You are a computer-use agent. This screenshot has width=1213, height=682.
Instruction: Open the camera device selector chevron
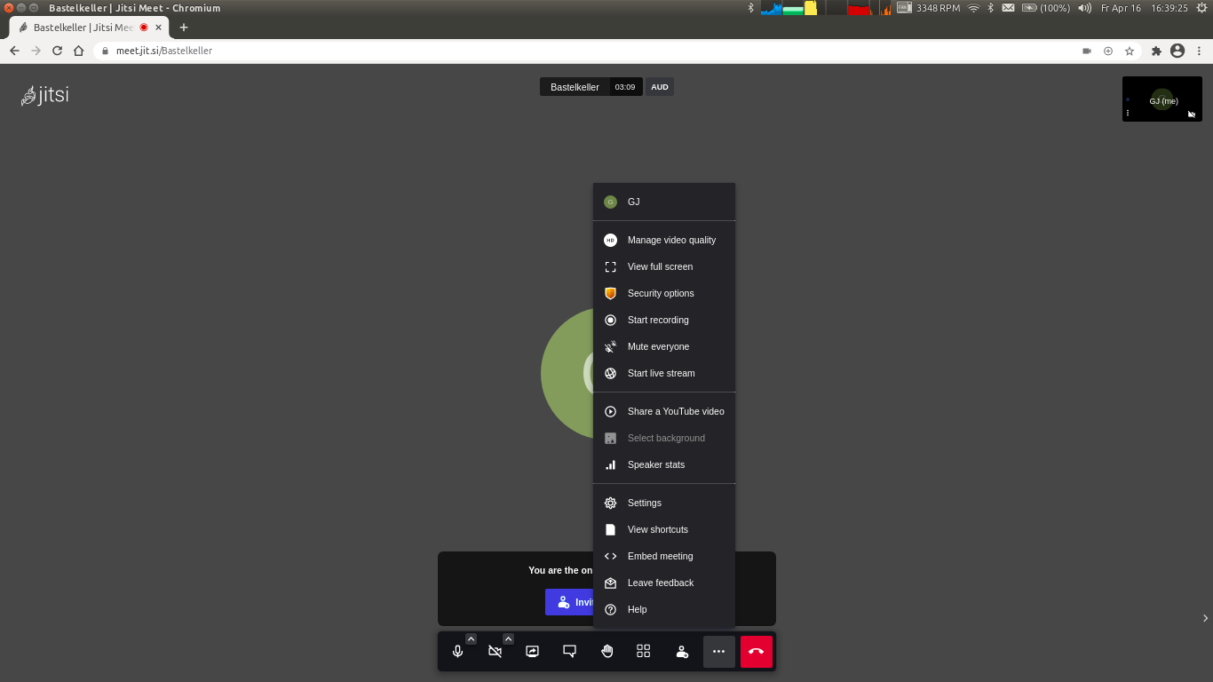coord(508,638)
